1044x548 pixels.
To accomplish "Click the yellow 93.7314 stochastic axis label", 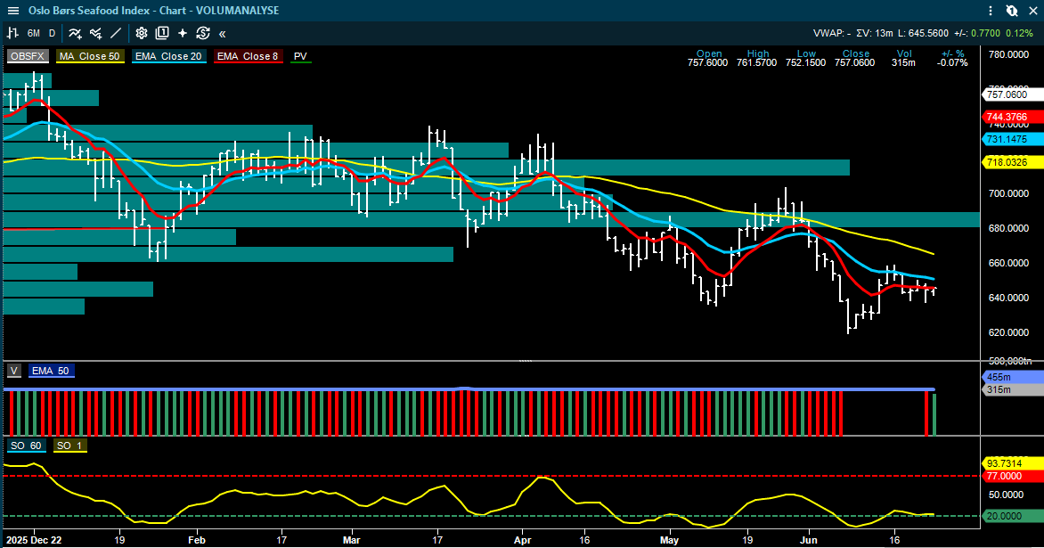I will point(1012,463).
